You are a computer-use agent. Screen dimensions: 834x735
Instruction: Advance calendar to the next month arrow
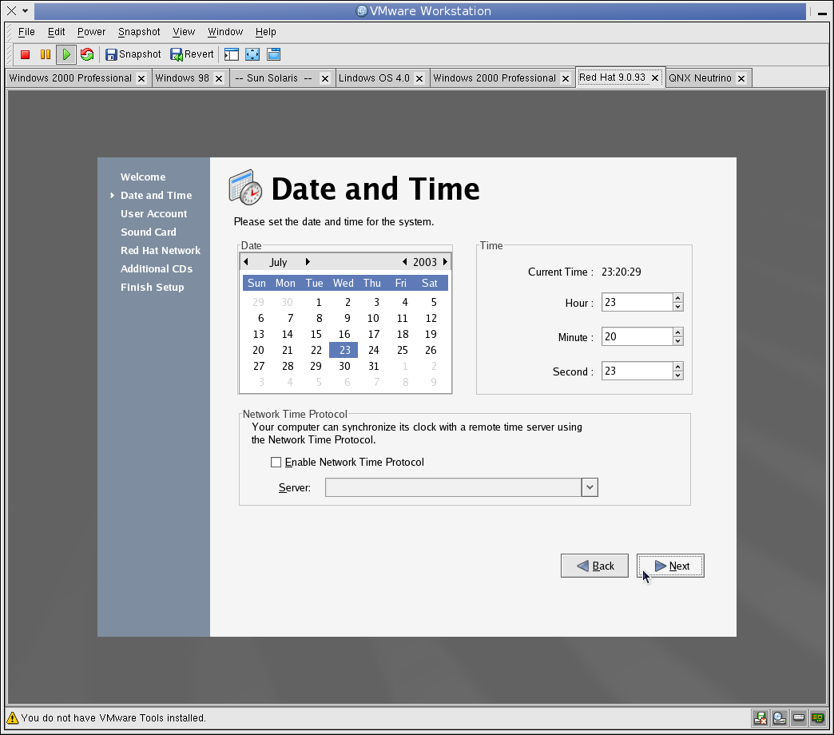point(308,262)
